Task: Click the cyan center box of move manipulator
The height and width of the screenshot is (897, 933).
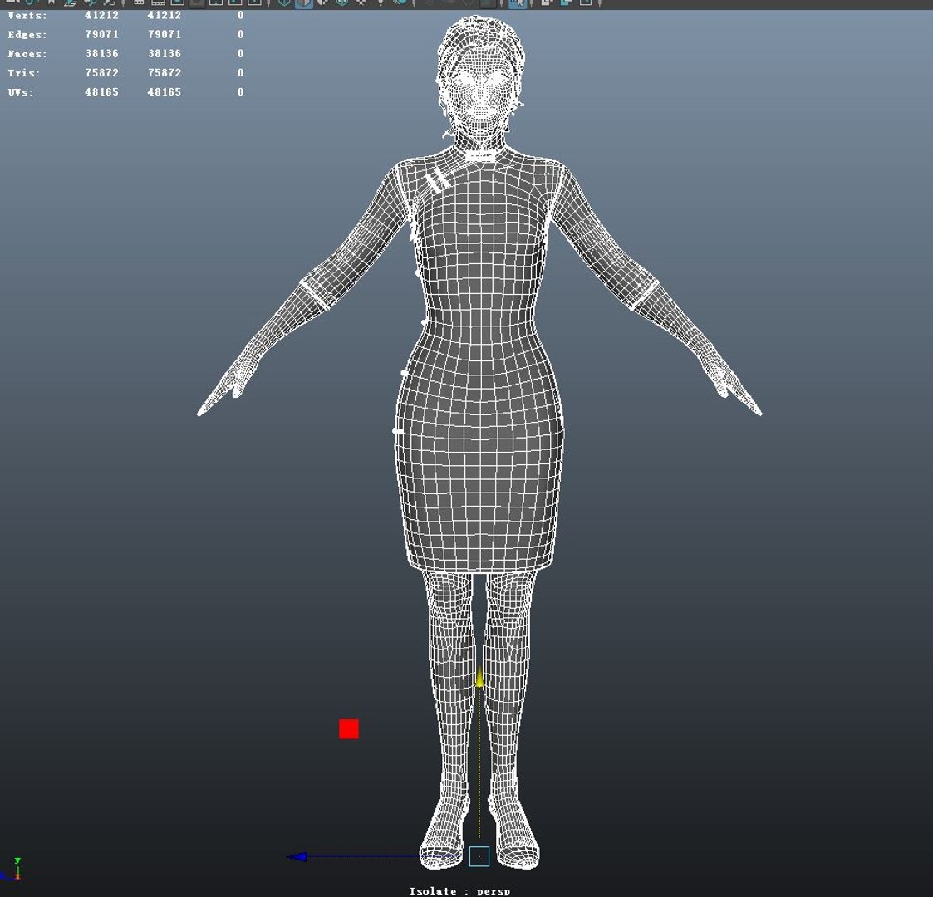Action: click(x=479, y=856)
